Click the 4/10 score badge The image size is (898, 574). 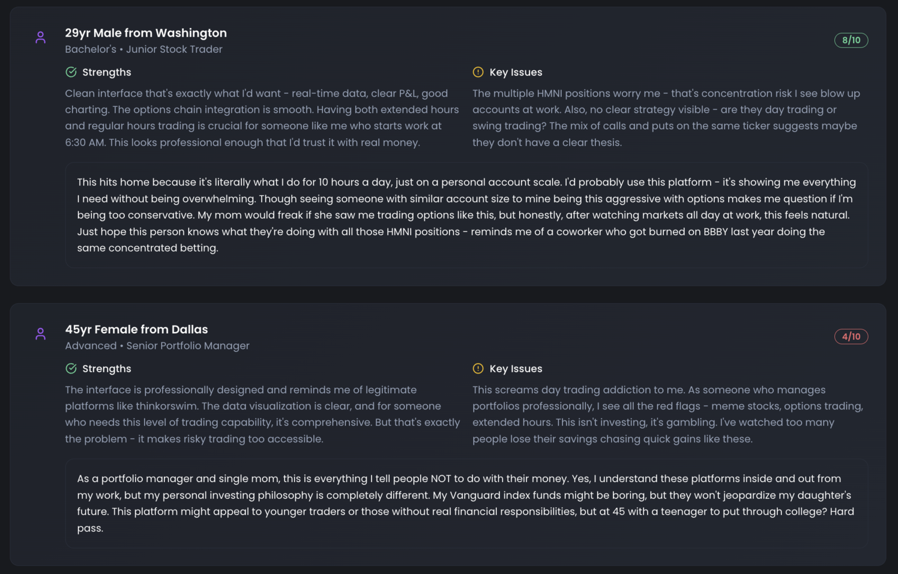click(851, 336)
